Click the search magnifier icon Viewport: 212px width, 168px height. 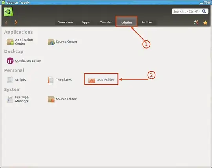[x=204, y=11]
